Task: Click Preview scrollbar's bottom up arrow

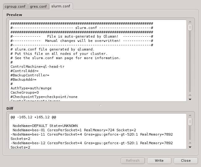Action: point(190,96)
